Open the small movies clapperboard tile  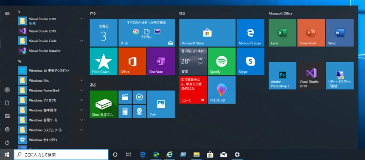[125, 97]
